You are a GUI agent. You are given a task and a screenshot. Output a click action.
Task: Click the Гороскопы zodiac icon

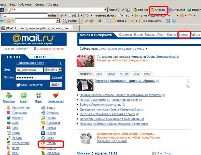tap(8, 113)
